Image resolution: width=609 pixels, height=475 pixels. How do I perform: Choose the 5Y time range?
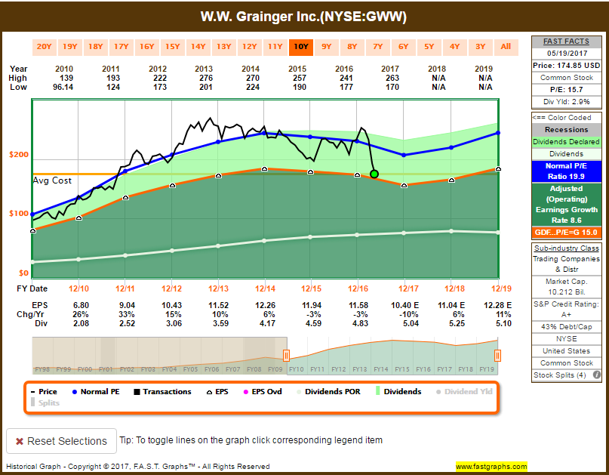(x=429, y=47)
